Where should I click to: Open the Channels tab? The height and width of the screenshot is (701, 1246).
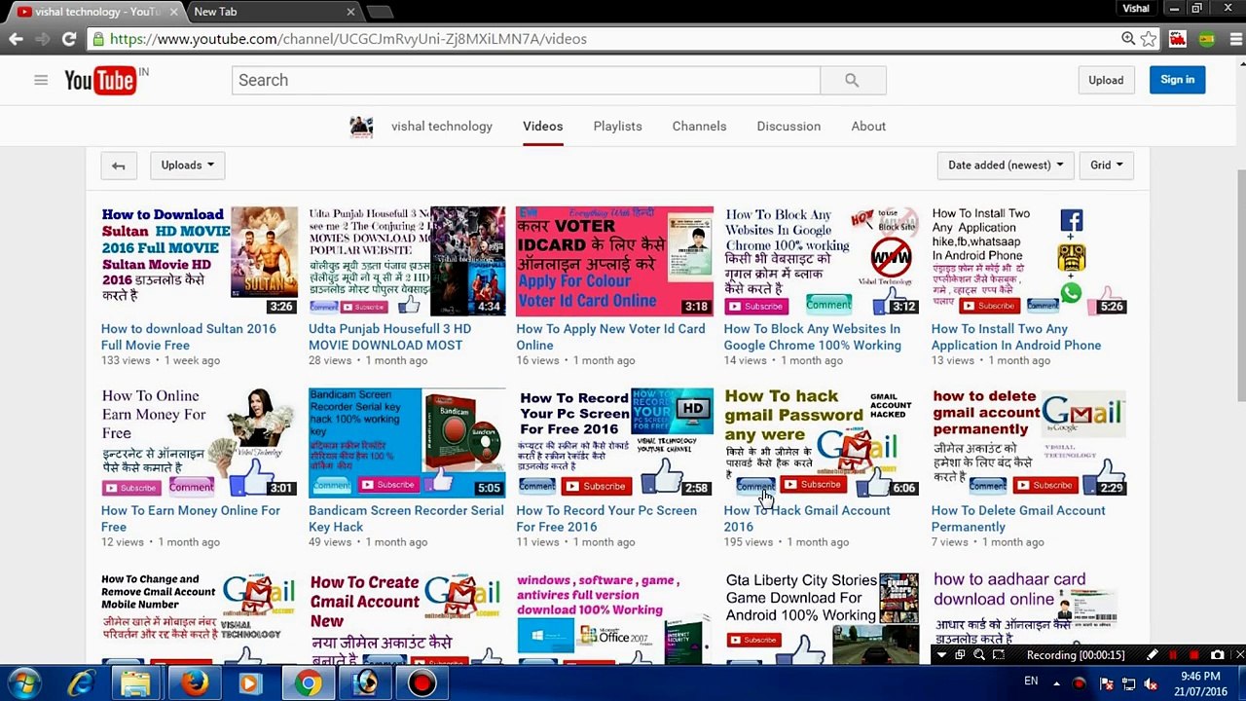[x=699, y=127]
